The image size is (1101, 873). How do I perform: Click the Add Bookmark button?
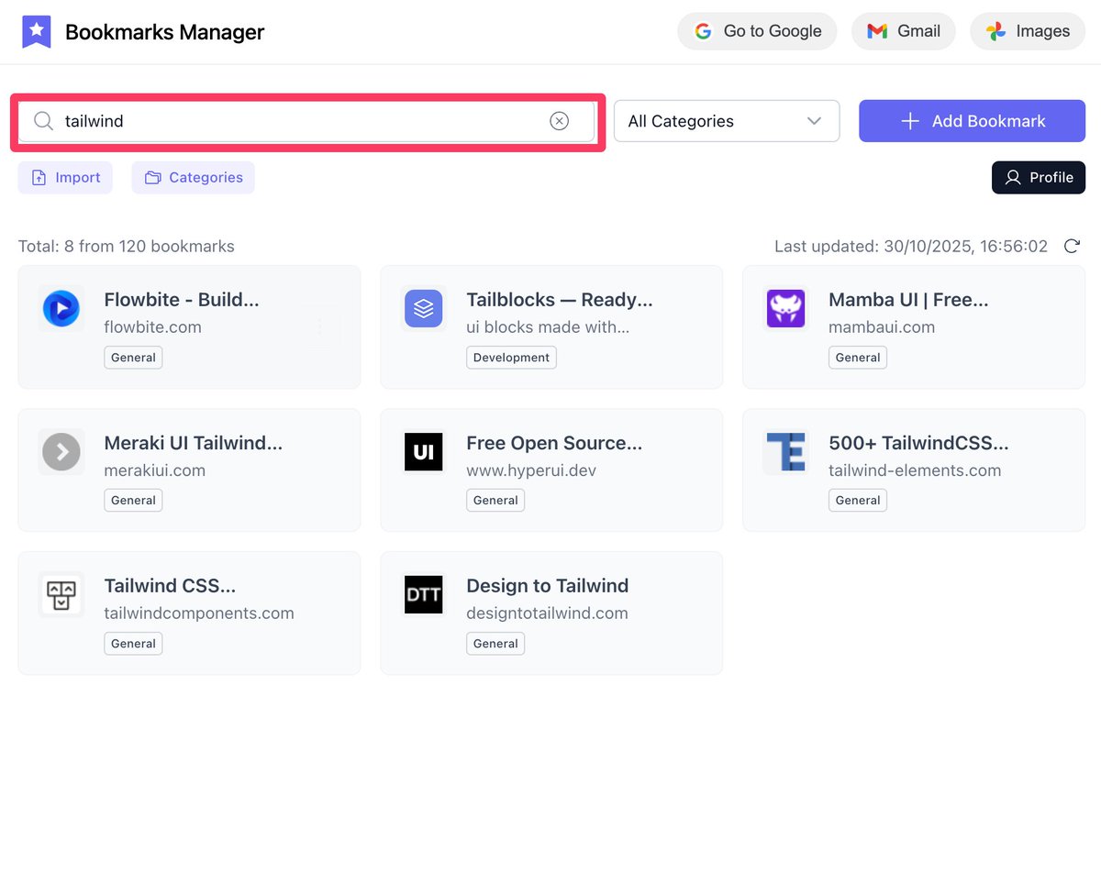coord(972,120)
